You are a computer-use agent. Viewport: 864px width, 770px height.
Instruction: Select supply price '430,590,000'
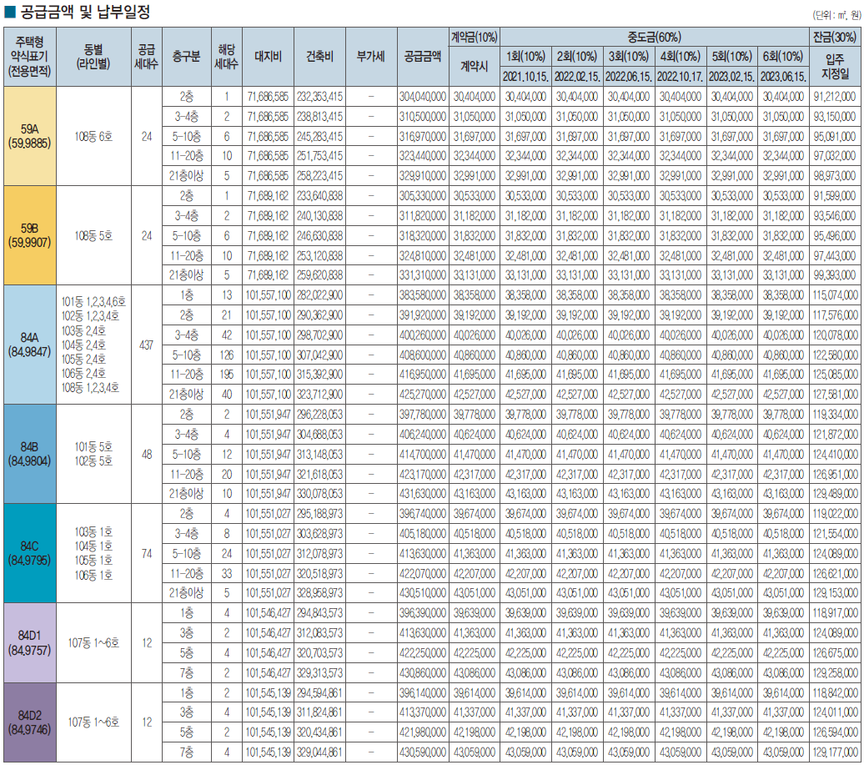click(423, 752)
